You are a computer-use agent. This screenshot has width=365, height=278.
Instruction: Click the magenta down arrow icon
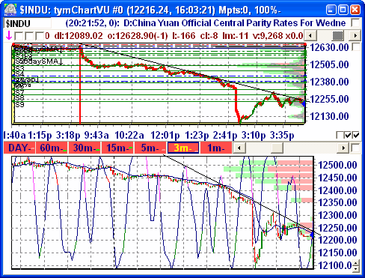click(9, 36)
